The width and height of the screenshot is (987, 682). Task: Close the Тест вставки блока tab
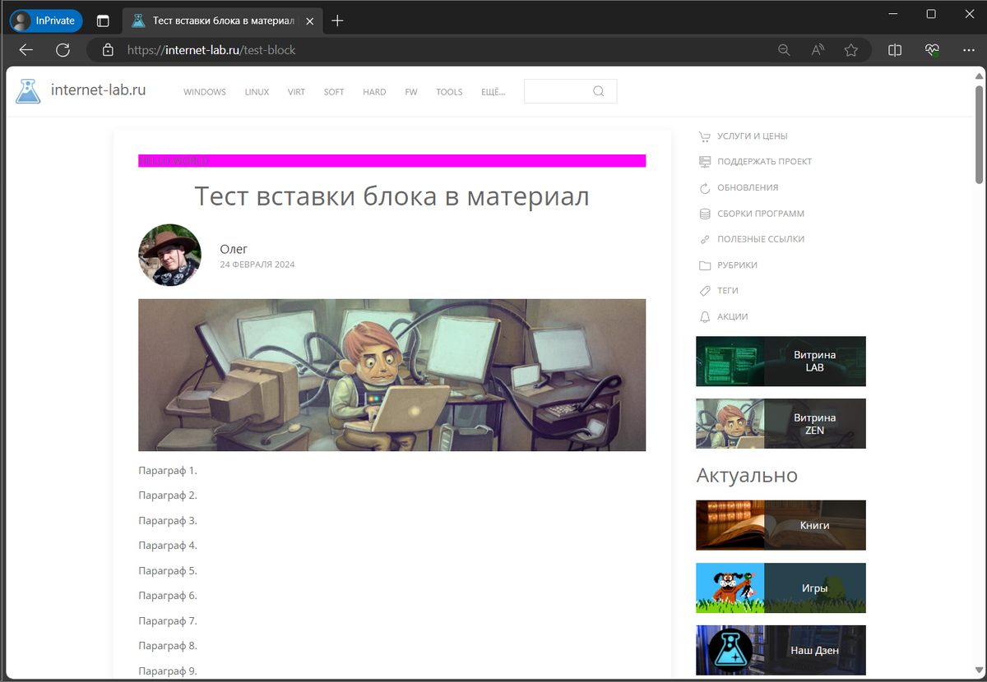tap(311, 21)
